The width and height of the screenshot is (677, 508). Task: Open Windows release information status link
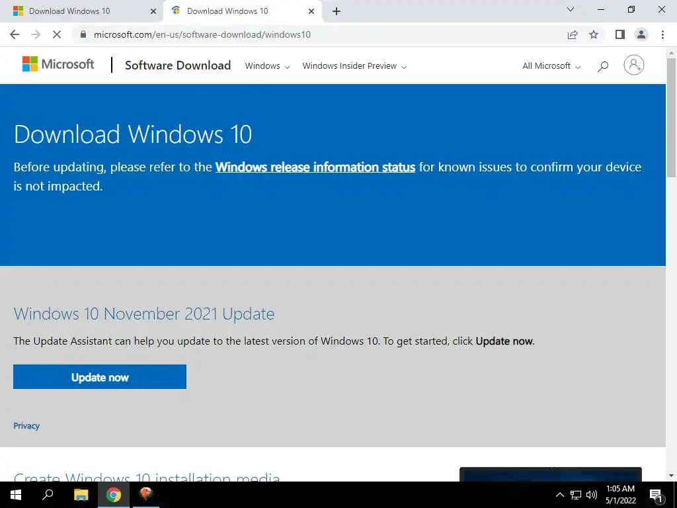coord(315,167)
